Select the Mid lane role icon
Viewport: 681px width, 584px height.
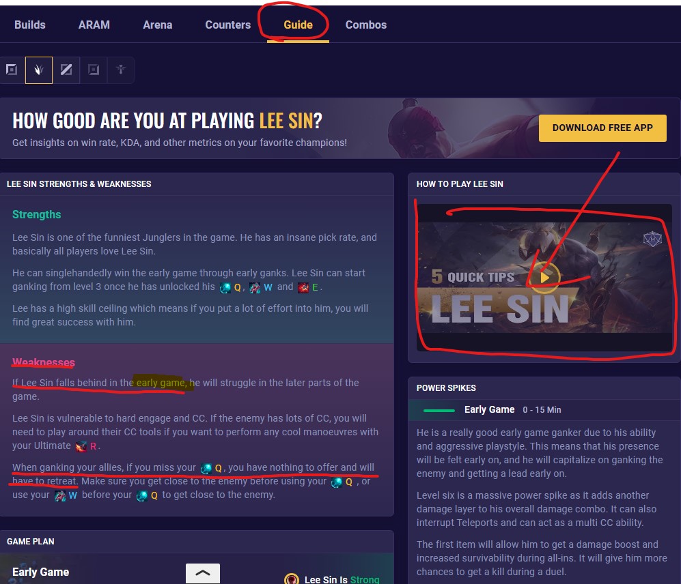pos(66,70)
